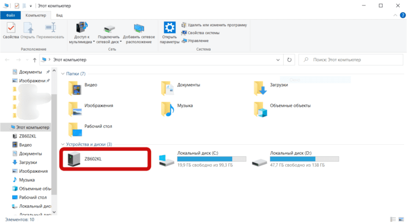407x224 pixels.
Task: Click navigation pane scroll up arrow
Action: [x=54, y=70]
